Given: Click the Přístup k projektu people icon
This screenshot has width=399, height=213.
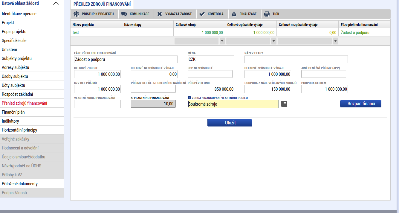Looking at the screenshot, I should tap(76, 14).
